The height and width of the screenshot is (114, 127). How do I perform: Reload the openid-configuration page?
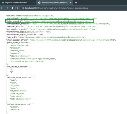pyautogui.click(x=12, y=8)
